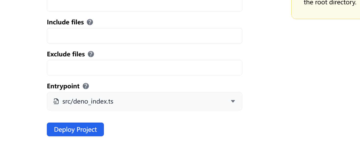Viewport: 360px width, 151px height.
Task: Click the blue Deploy Project submit button
Action: (75, 129)
